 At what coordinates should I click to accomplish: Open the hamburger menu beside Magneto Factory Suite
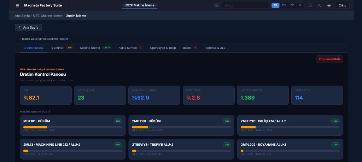click(x=18, y=5)
